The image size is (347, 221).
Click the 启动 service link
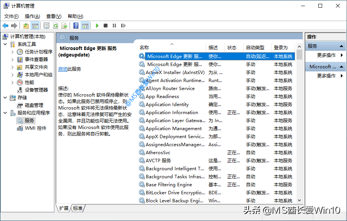click(x=63, y=69)
